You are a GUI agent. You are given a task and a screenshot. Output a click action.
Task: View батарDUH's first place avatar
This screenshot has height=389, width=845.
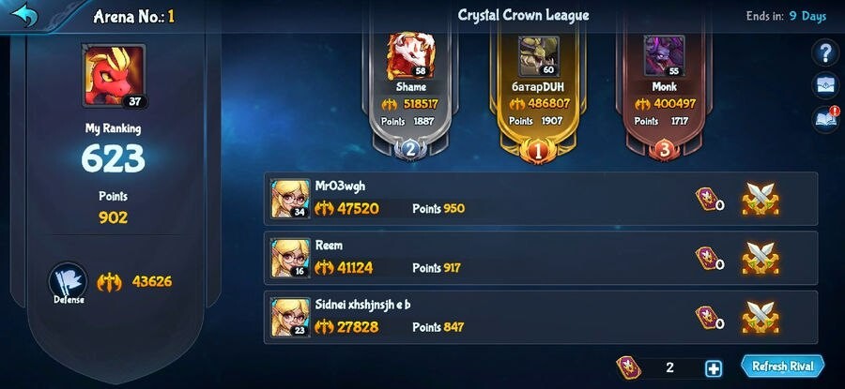pyautogui.click(x=538, y=56)
